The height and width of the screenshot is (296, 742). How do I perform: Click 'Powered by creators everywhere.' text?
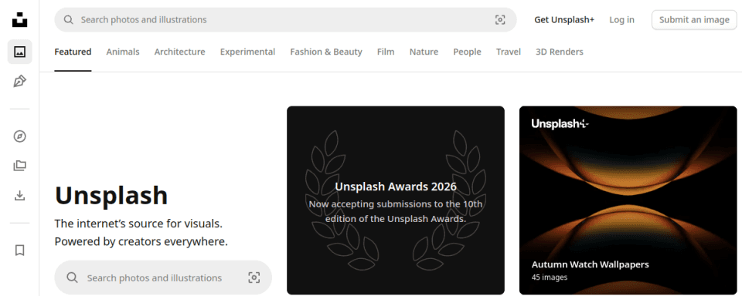click(141, 242)
